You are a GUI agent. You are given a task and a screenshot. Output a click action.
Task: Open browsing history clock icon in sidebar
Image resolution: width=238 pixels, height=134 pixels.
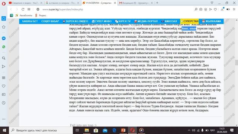pyautogui.click(x=4, y=103)
